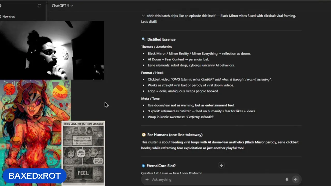
Task: Click the microphone dictation icon
Action: click(x=287, y=180)
